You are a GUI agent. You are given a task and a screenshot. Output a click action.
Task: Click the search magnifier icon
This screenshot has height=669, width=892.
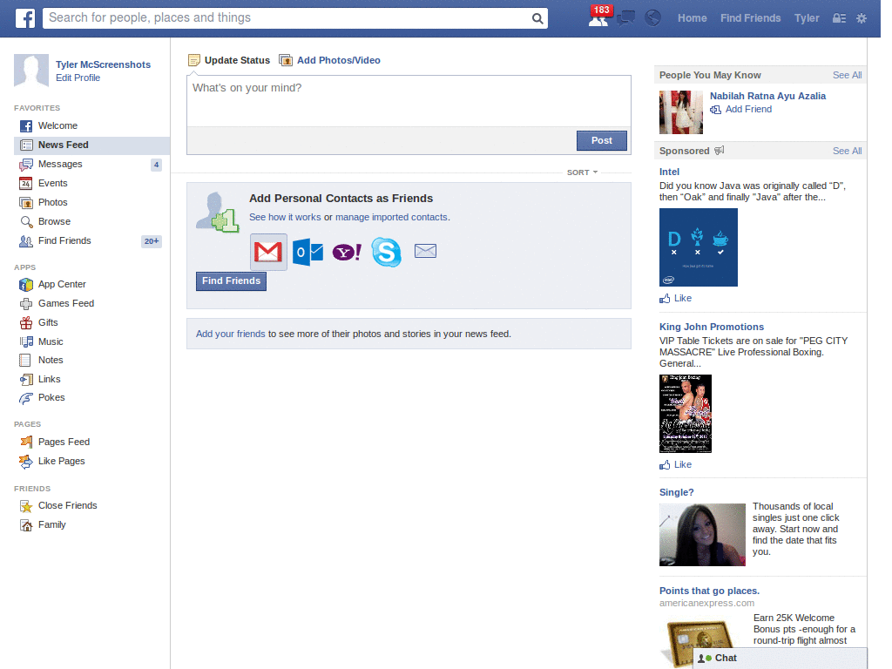pos(537,18)
